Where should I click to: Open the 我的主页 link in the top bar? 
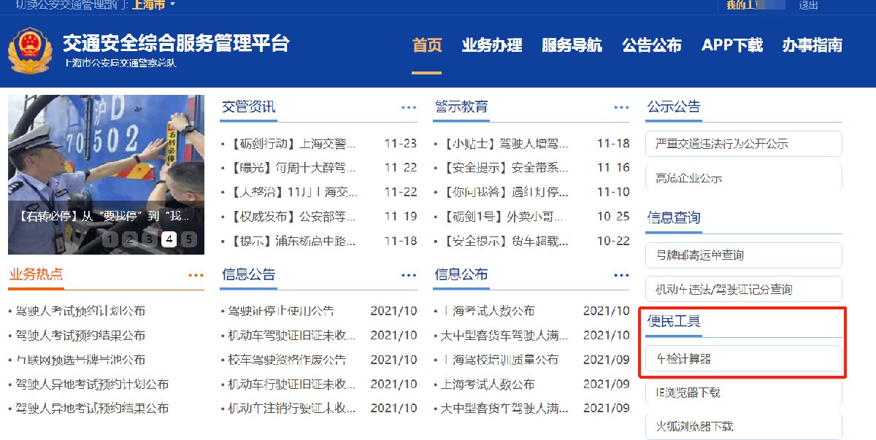point(755,5)
